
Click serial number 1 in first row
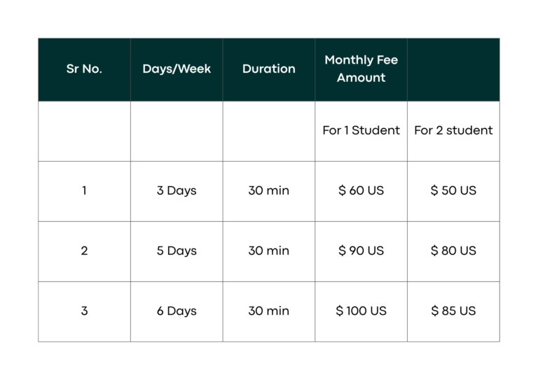(x=84, y=190)
